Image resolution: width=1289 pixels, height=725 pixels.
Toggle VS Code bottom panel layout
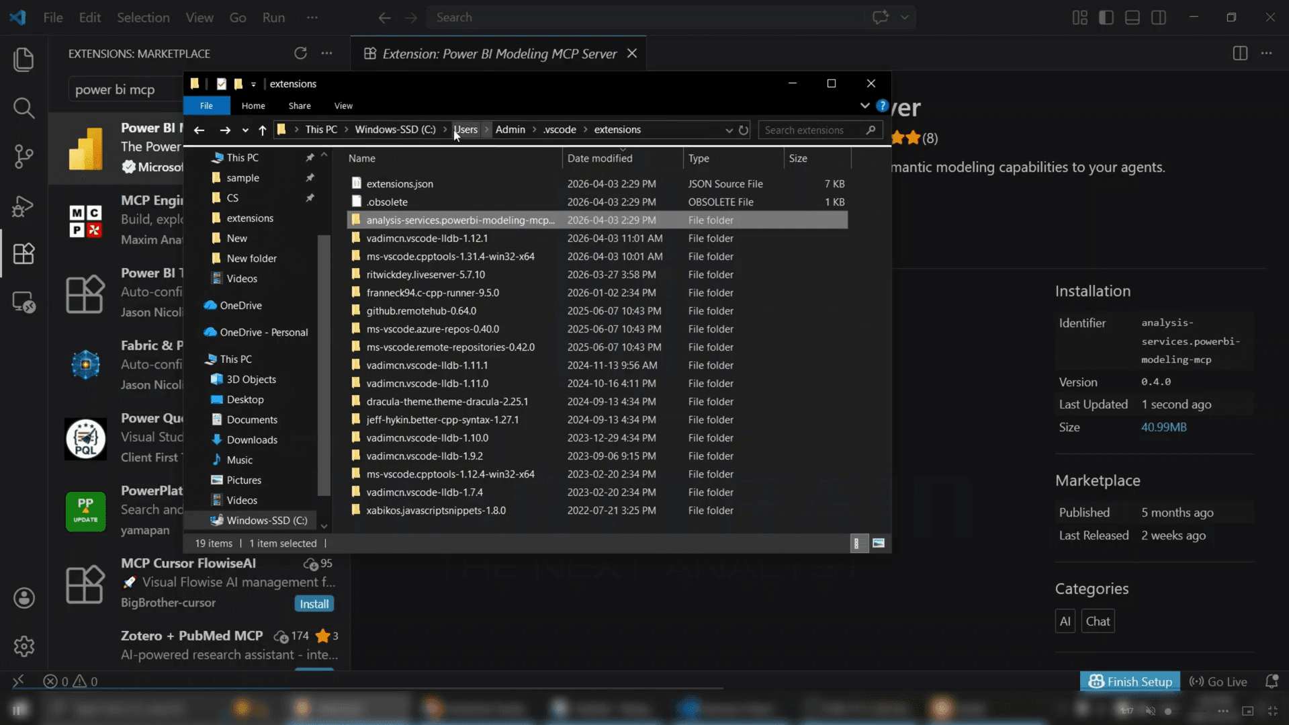1132,17
